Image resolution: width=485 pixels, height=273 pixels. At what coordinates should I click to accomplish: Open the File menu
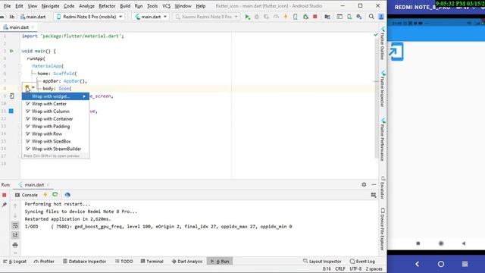click(7, 6)
